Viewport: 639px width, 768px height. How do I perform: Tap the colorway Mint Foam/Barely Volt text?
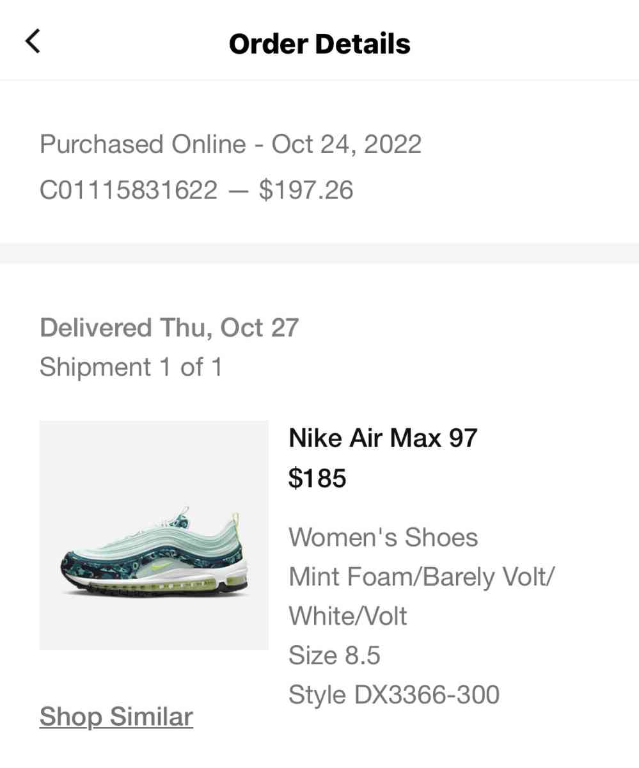click(x=422, y=576)
